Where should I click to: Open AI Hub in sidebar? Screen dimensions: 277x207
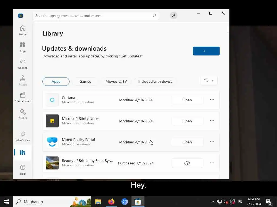tap(23, 114)
